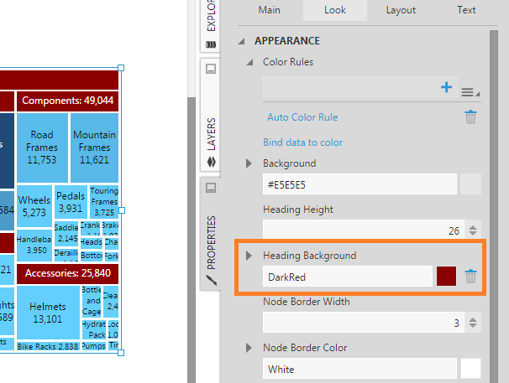Viewport: 509px width, 383px height.
Task: Open the color rules list menu icon
Action: pos(468,91)
